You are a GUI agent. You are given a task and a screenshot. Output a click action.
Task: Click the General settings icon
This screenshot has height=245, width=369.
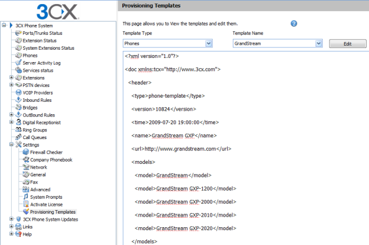click(26, 175)
